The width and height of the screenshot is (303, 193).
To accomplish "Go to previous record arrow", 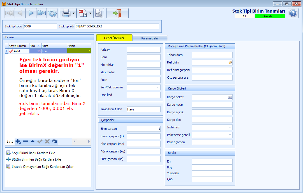I will 20,13.
